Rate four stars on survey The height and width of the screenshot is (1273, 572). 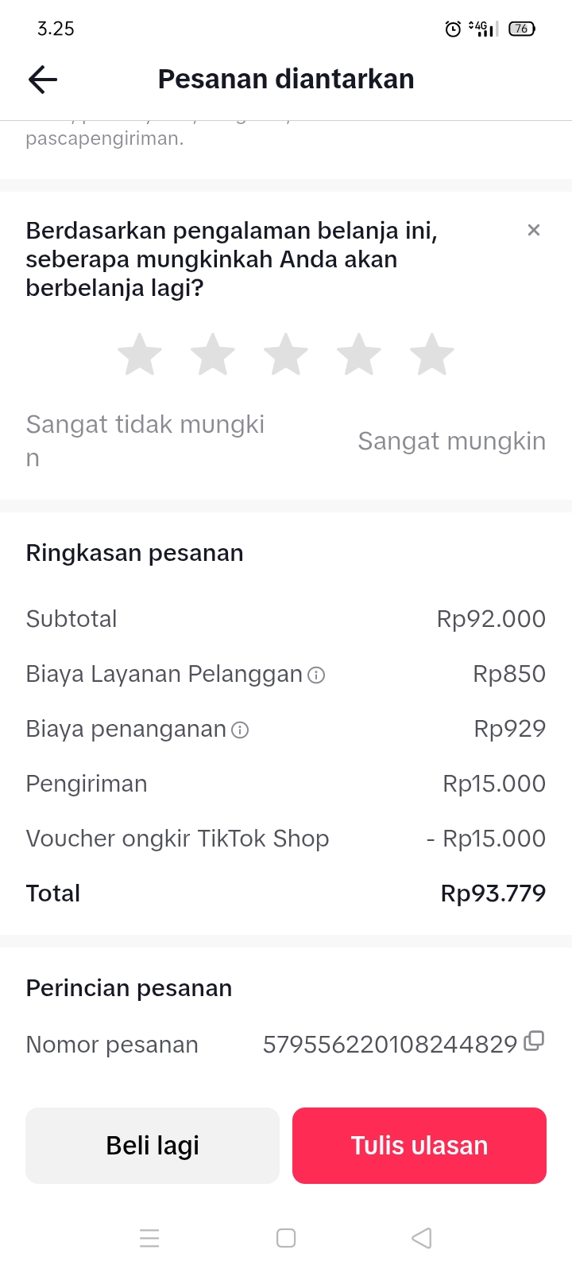tap(359, 355)
